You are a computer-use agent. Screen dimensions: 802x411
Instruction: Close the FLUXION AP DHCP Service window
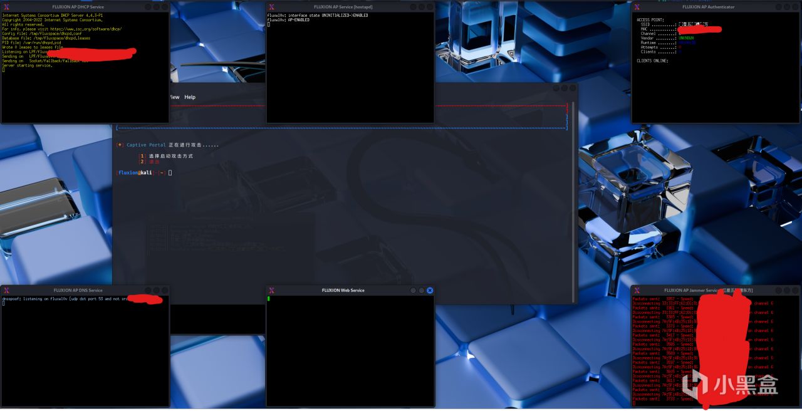(165, 6)
